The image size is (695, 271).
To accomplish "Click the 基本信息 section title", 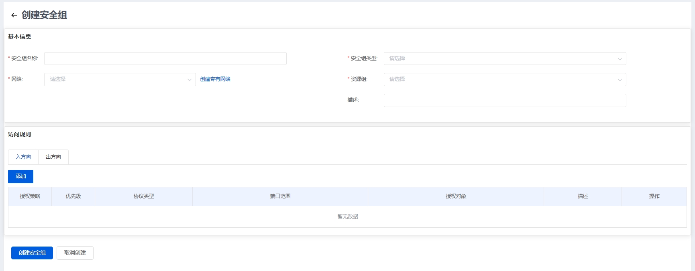I will coord(20,36).
